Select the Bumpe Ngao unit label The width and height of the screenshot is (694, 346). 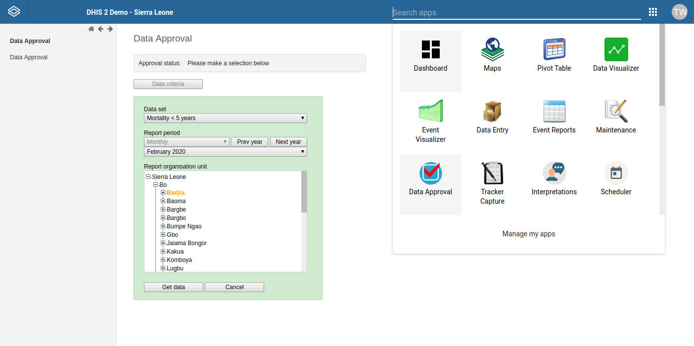click(185, 226)
